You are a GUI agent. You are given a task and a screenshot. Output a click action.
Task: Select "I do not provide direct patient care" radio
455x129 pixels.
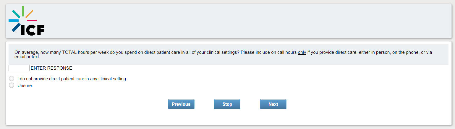click(12, 79)
